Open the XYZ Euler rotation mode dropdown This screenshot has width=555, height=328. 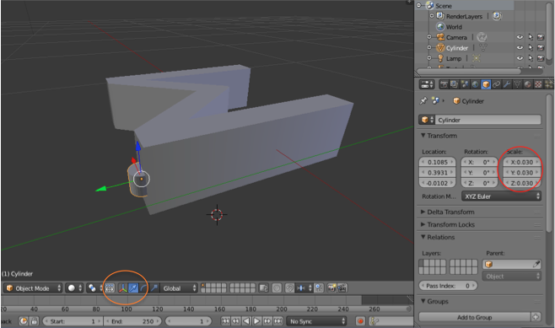pos(501,196)
